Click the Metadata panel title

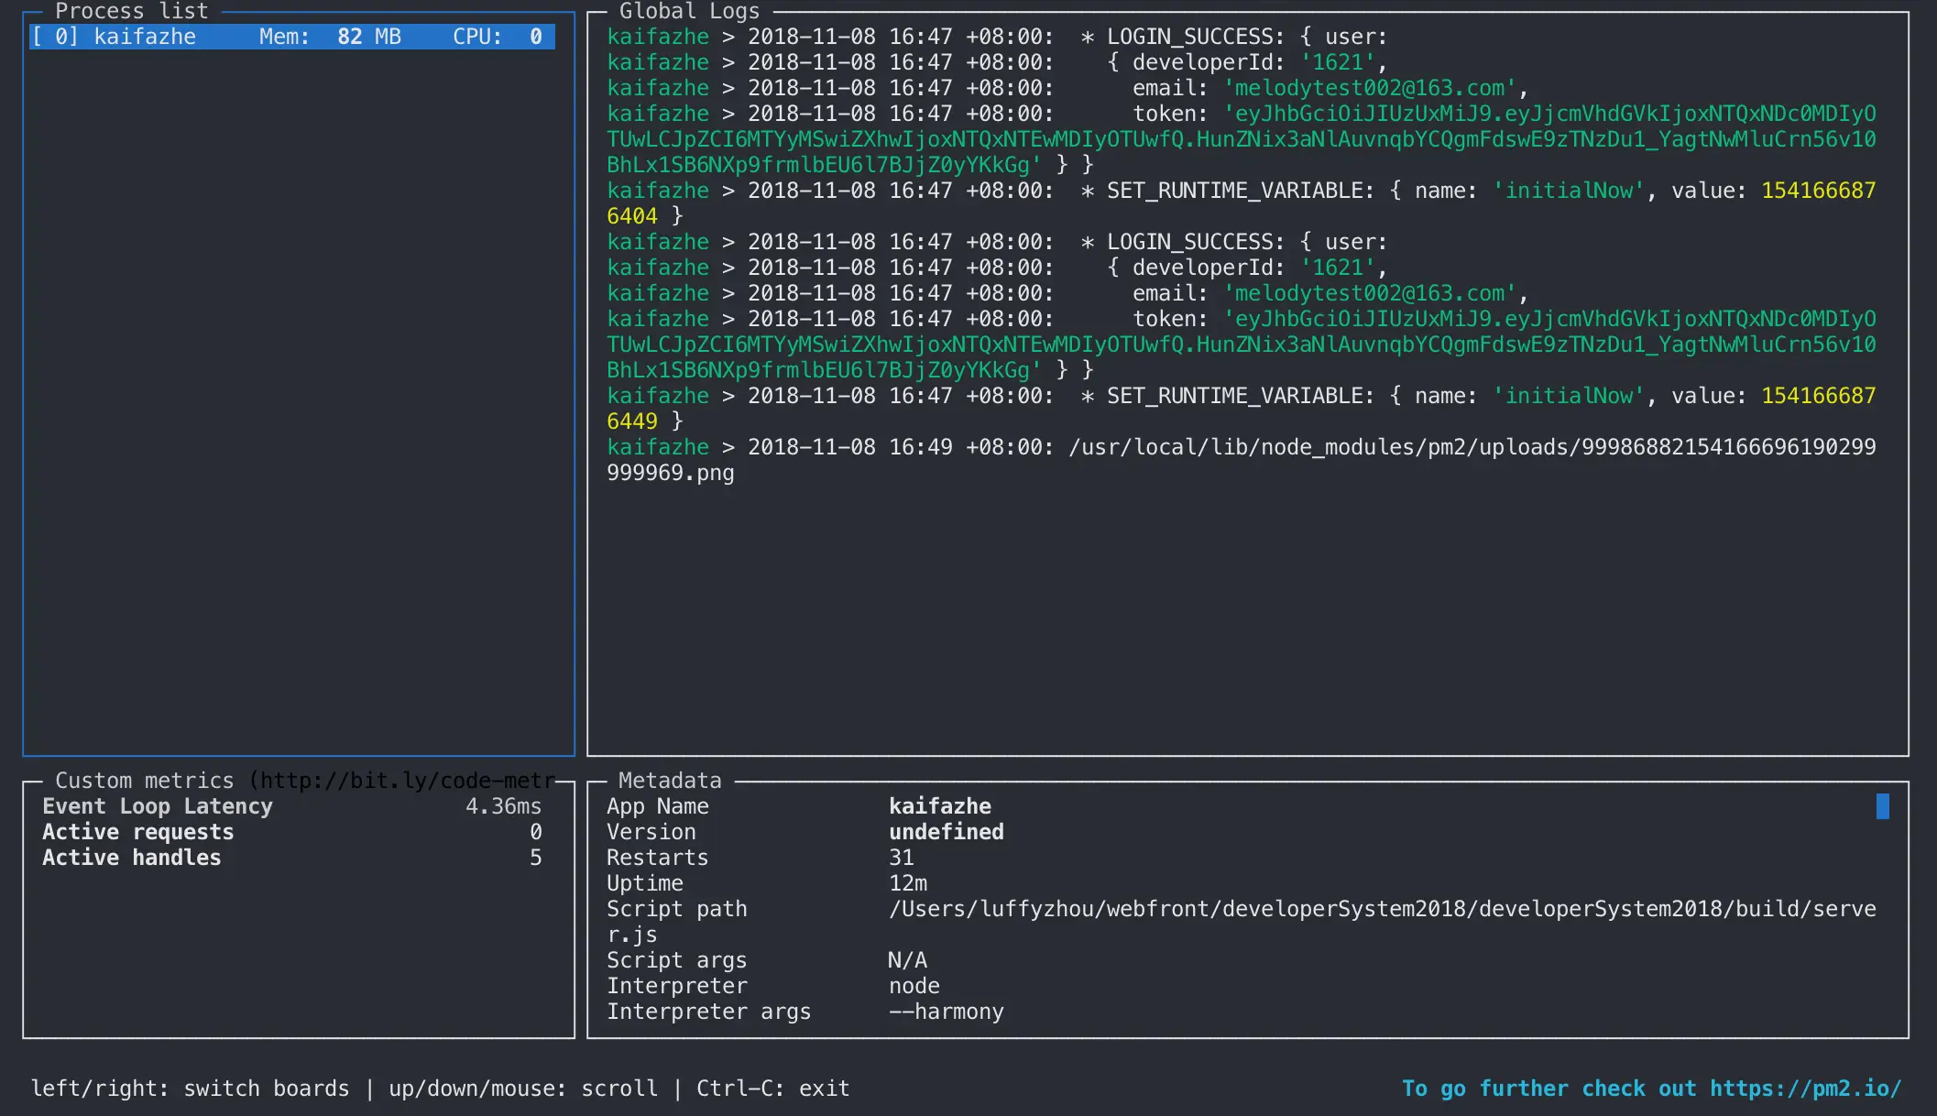tap(671, 781)
